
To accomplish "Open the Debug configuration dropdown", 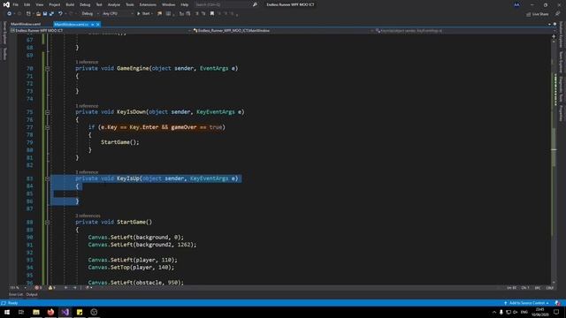I will click(x=90, y=14).
